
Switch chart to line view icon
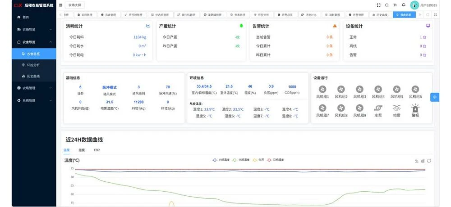coord(416,161)
